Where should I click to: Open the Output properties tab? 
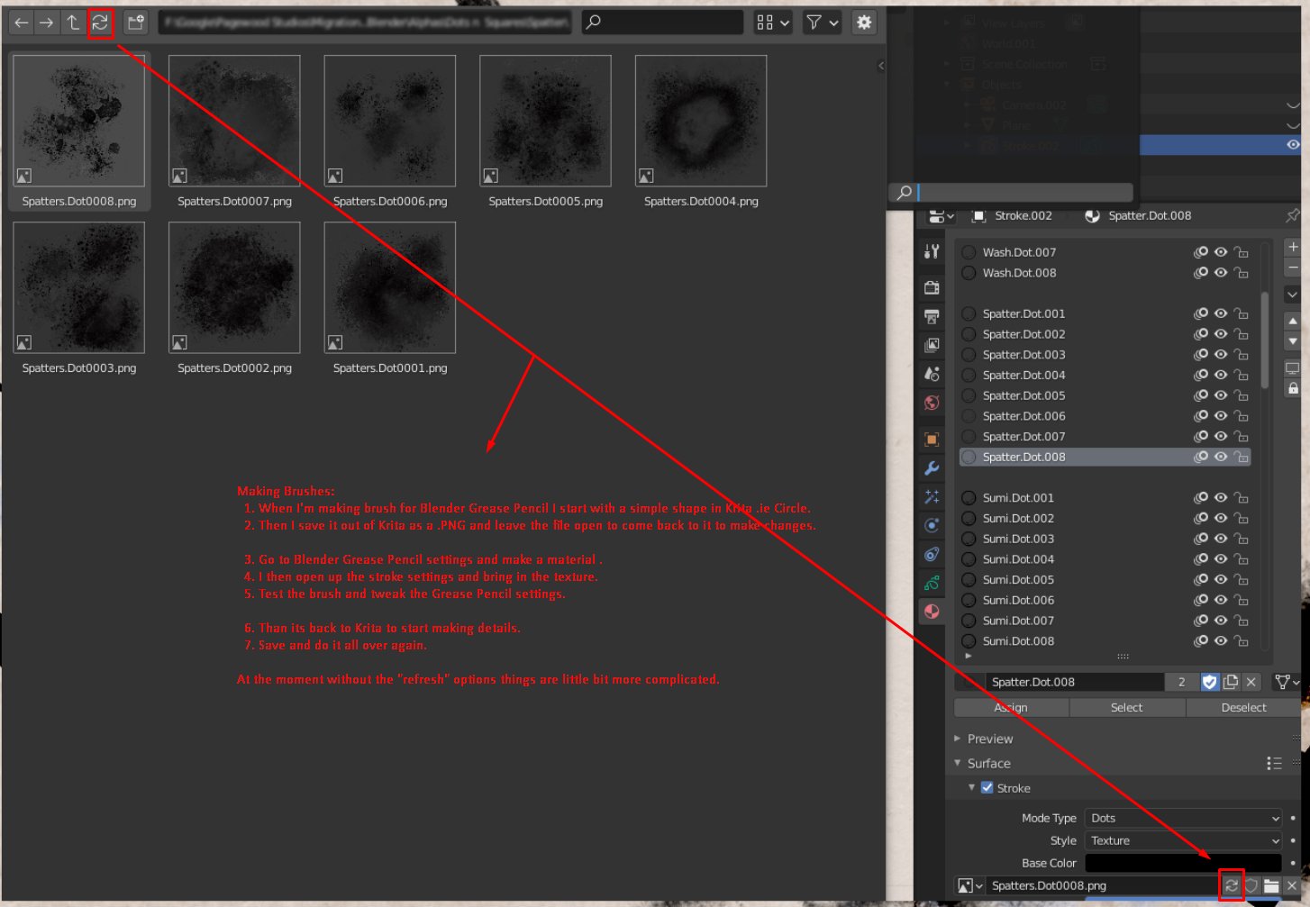click(x=932, y=316)
